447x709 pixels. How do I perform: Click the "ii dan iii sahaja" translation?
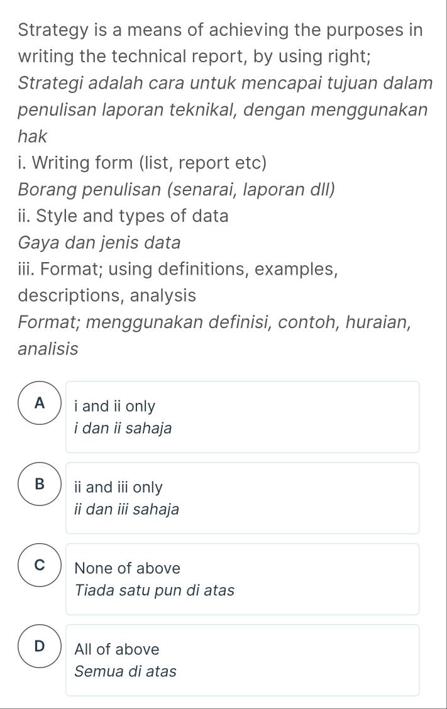click(126, 509)
